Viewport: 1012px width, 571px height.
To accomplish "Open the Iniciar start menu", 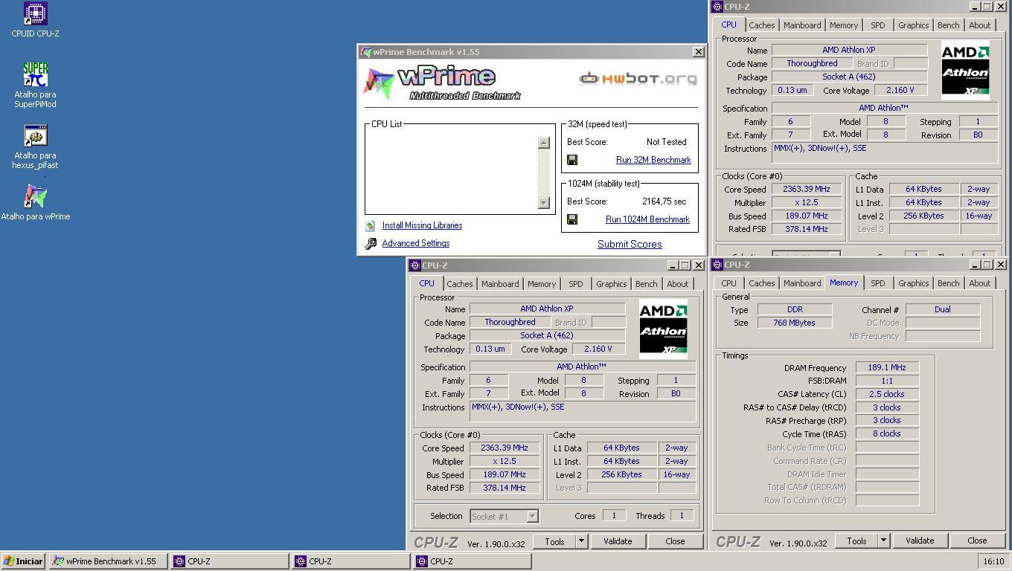I will pos(24,561).
